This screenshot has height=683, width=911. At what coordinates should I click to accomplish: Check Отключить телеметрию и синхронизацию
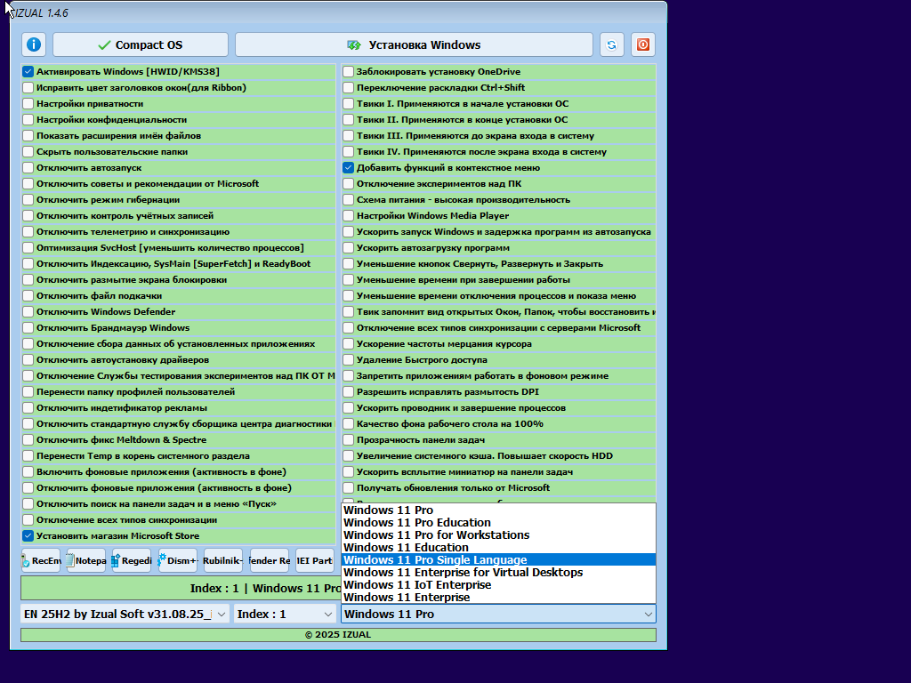pyautogui.click(x=28, y=232)
